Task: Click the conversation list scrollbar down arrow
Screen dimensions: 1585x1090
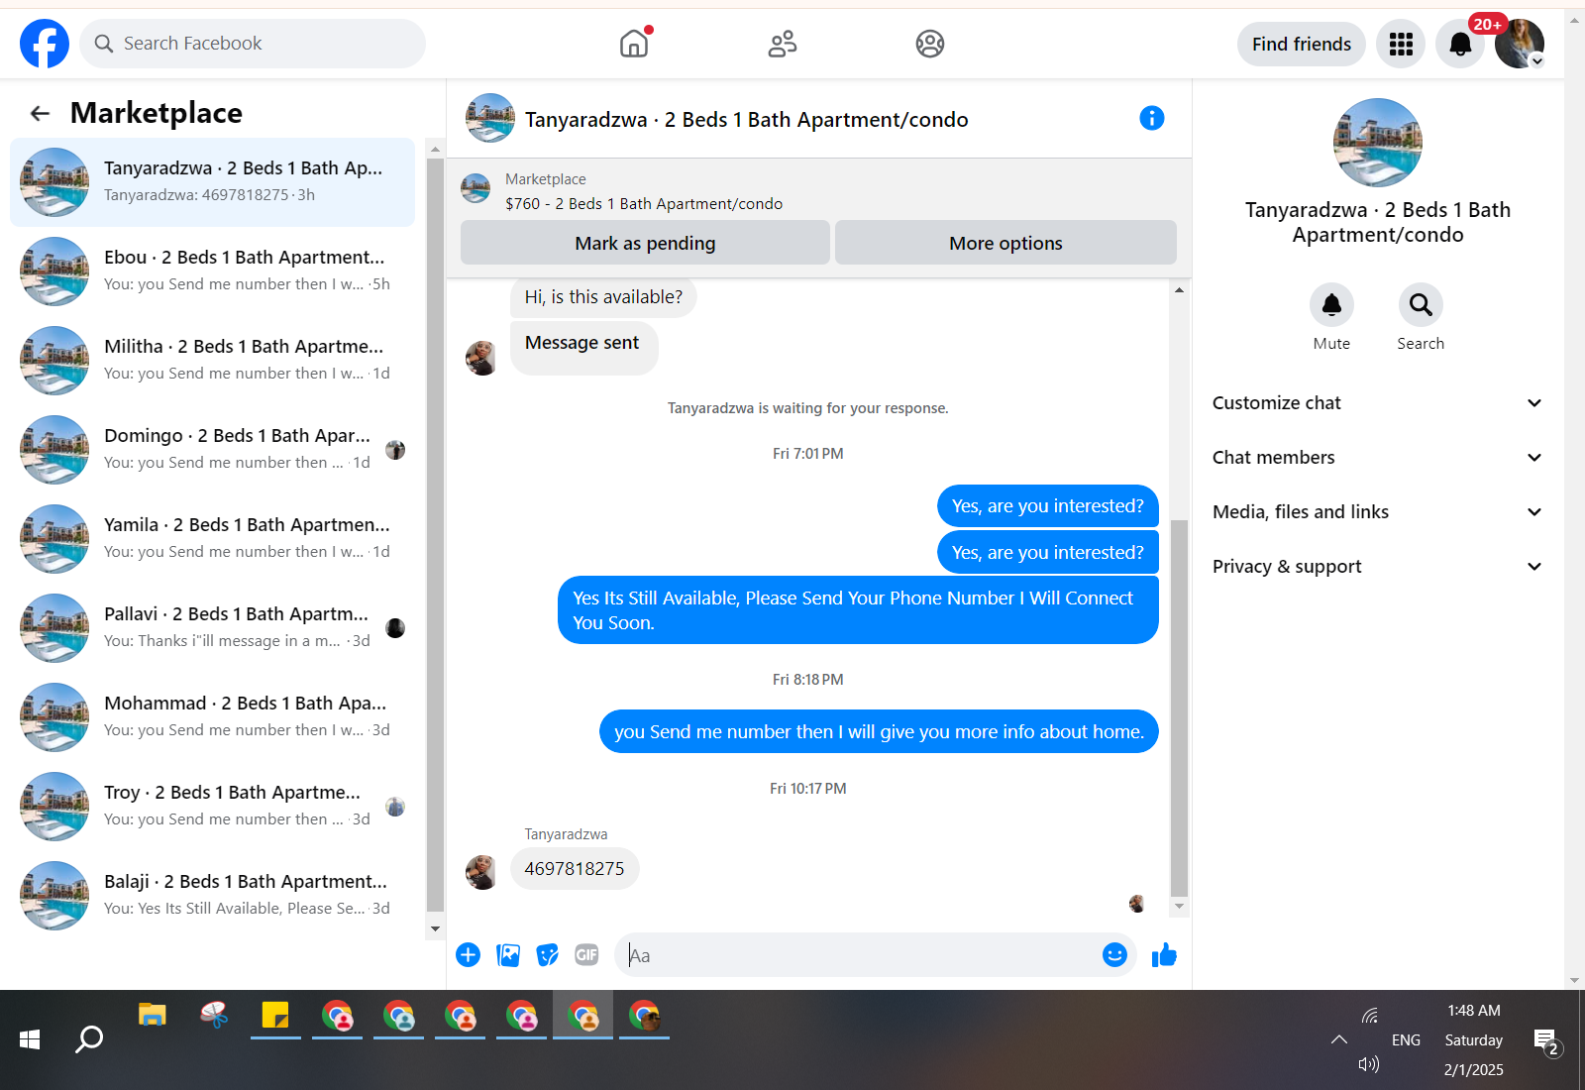Action: [x=435, y=928]
